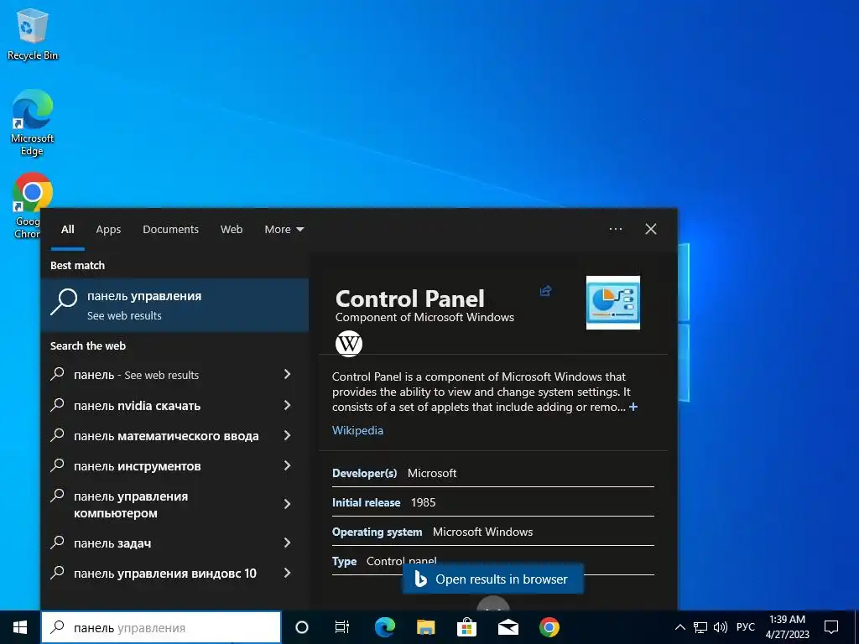Select the Microsoft Edge desktop shortcut
The height and width of the screenshot is (644, 859).
(33, 122)
